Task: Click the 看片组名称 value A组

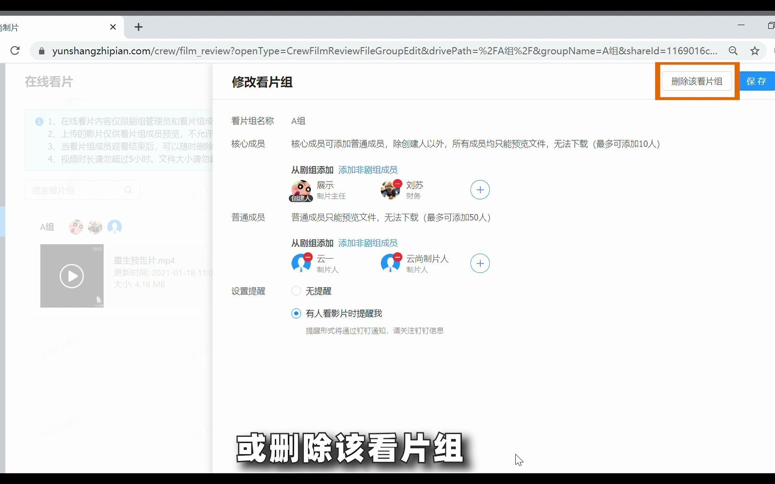Action: (298, 121)
